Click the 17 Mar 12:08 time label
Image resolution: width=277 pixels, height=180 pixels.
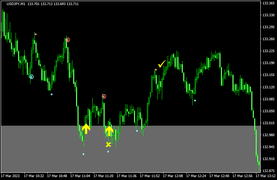pyautogui.click(x=173, y=176)
